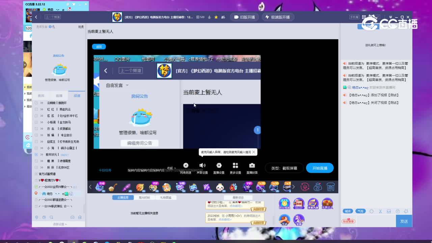Switch to 直播 tab in left panel
Viewport: 432px width, 243px height.
coord(59,96)
